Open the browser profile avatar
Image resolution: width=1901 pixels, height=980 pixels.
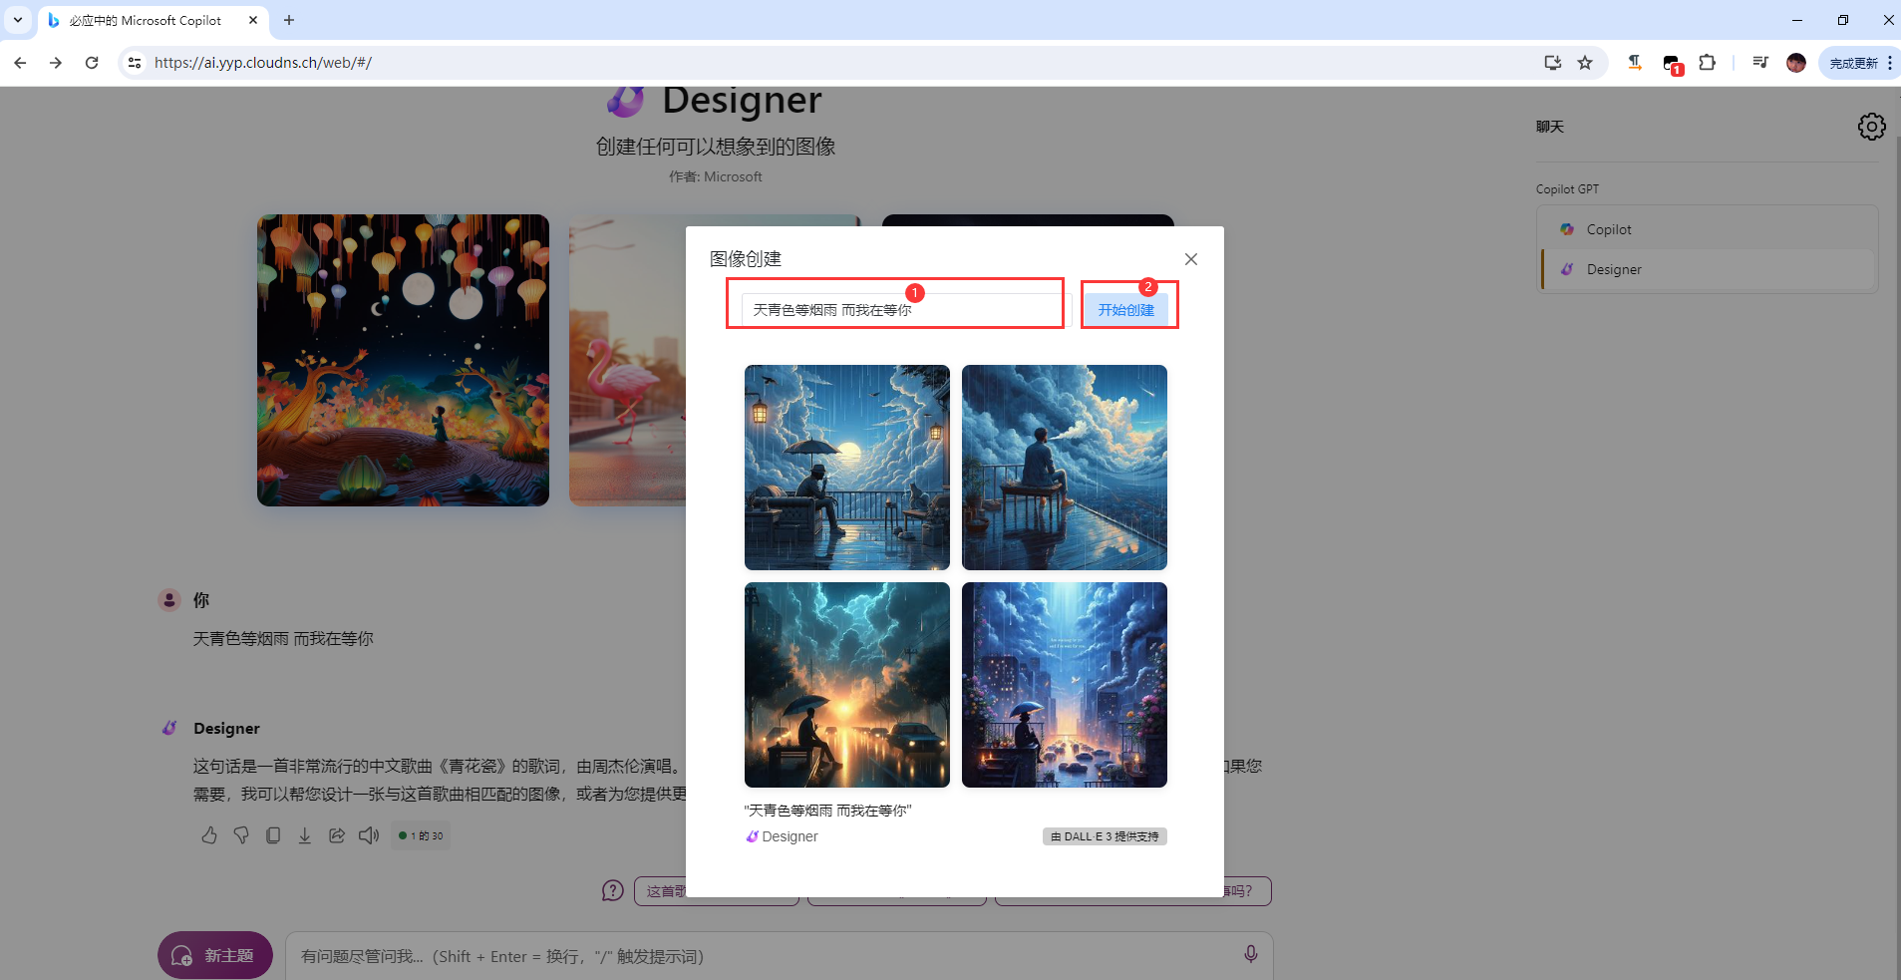pos(1796,63)
